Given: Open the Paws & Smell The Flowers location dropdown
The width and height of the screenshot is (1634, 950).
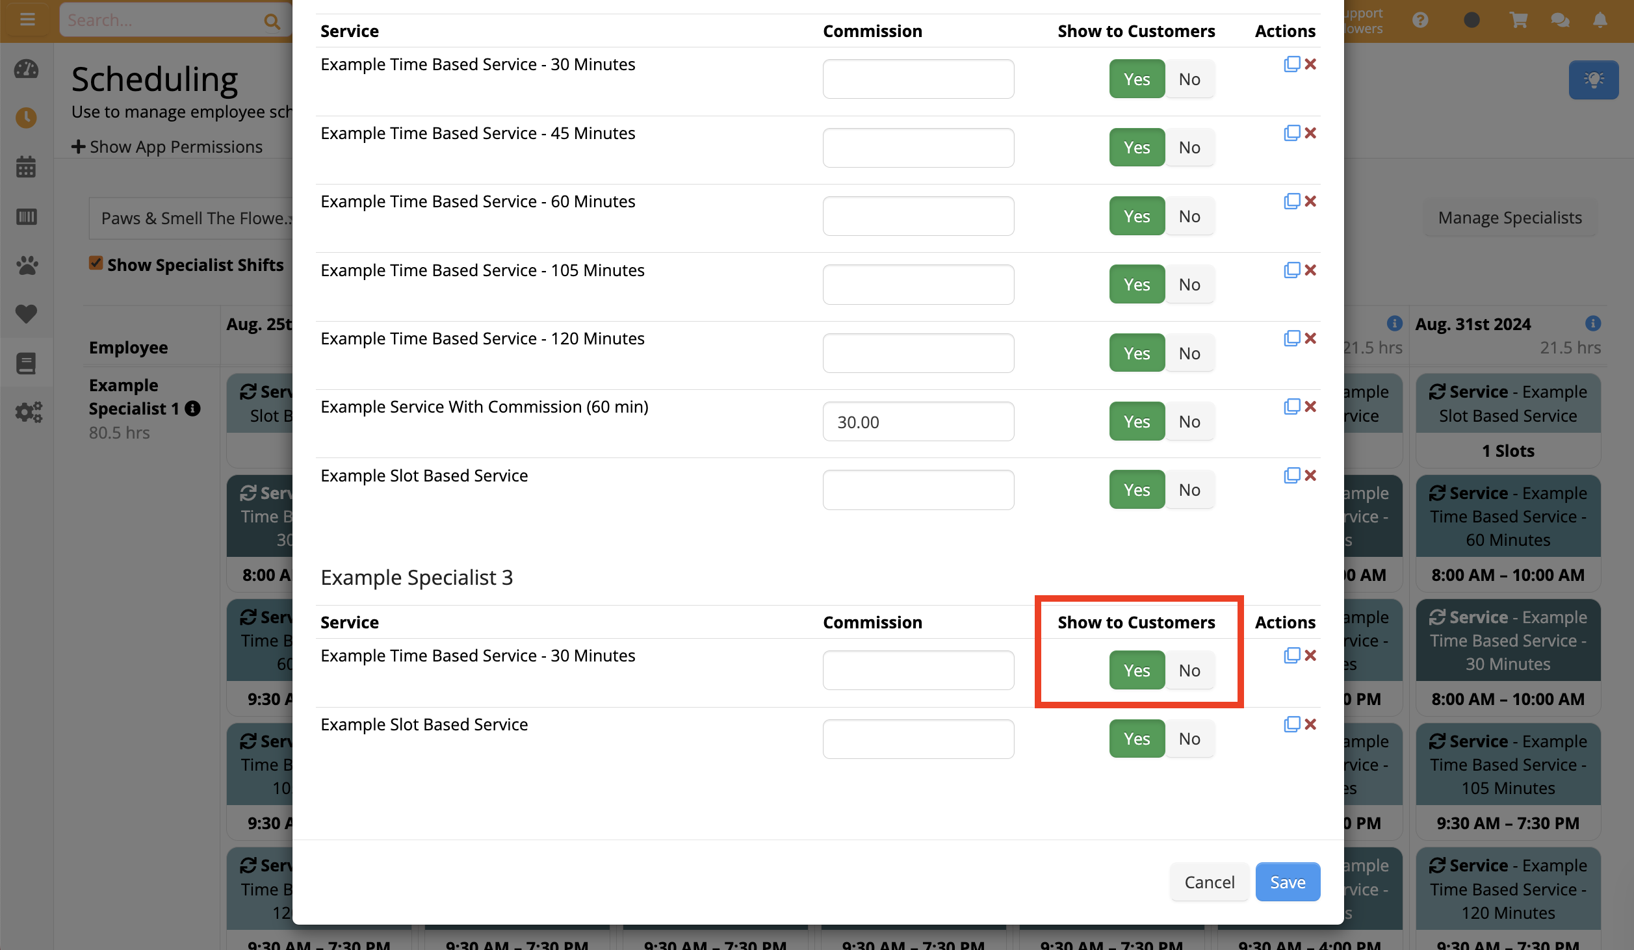Looking at the screenshot, I should [191, 218].
